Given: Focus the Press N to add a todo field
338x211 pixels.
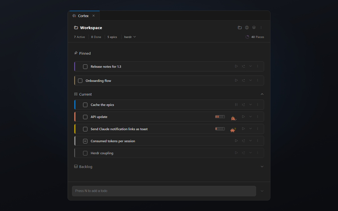Looking at the screenshot, I should [164, 191].
